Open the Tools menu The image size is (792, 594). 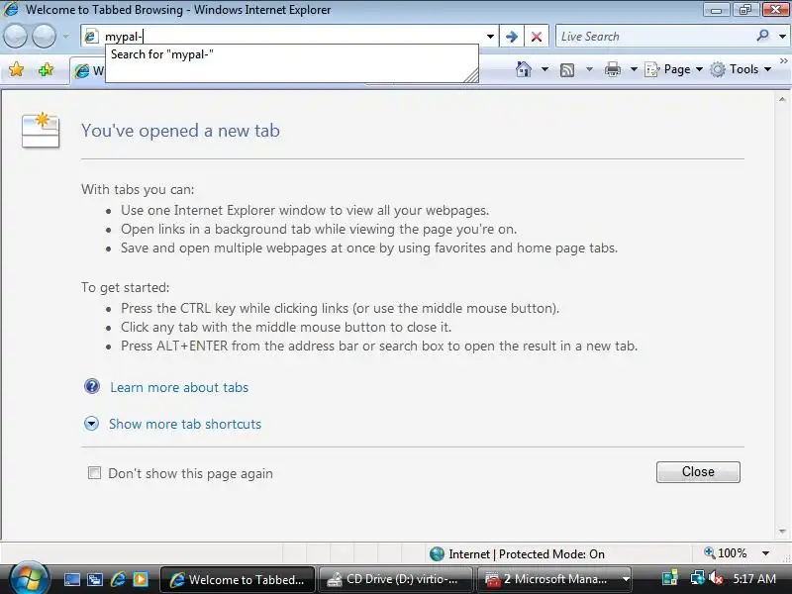741,69
